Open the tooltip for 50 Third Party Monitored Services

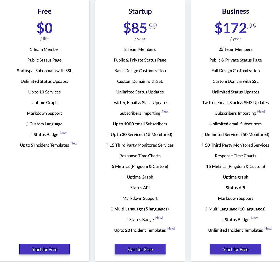click(202, 145)
